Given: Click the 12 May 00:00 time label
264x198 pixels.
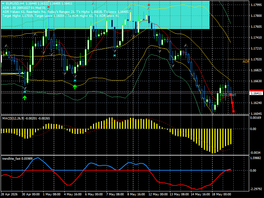Looking at the screenshot, I should click(158, 194).
